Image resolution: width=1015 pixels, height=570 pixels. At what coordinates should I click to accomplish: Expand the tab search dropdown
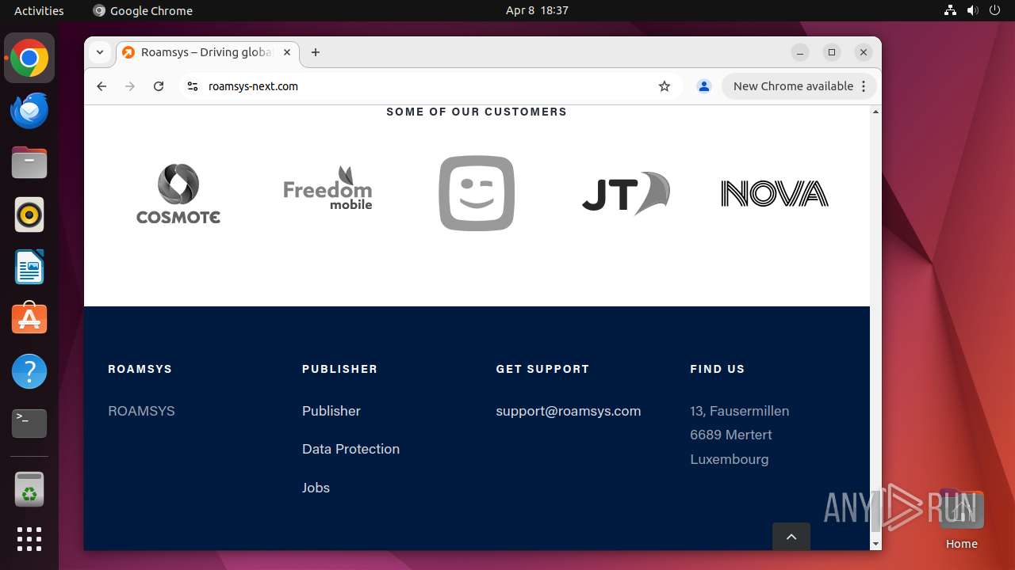point(100,52)
